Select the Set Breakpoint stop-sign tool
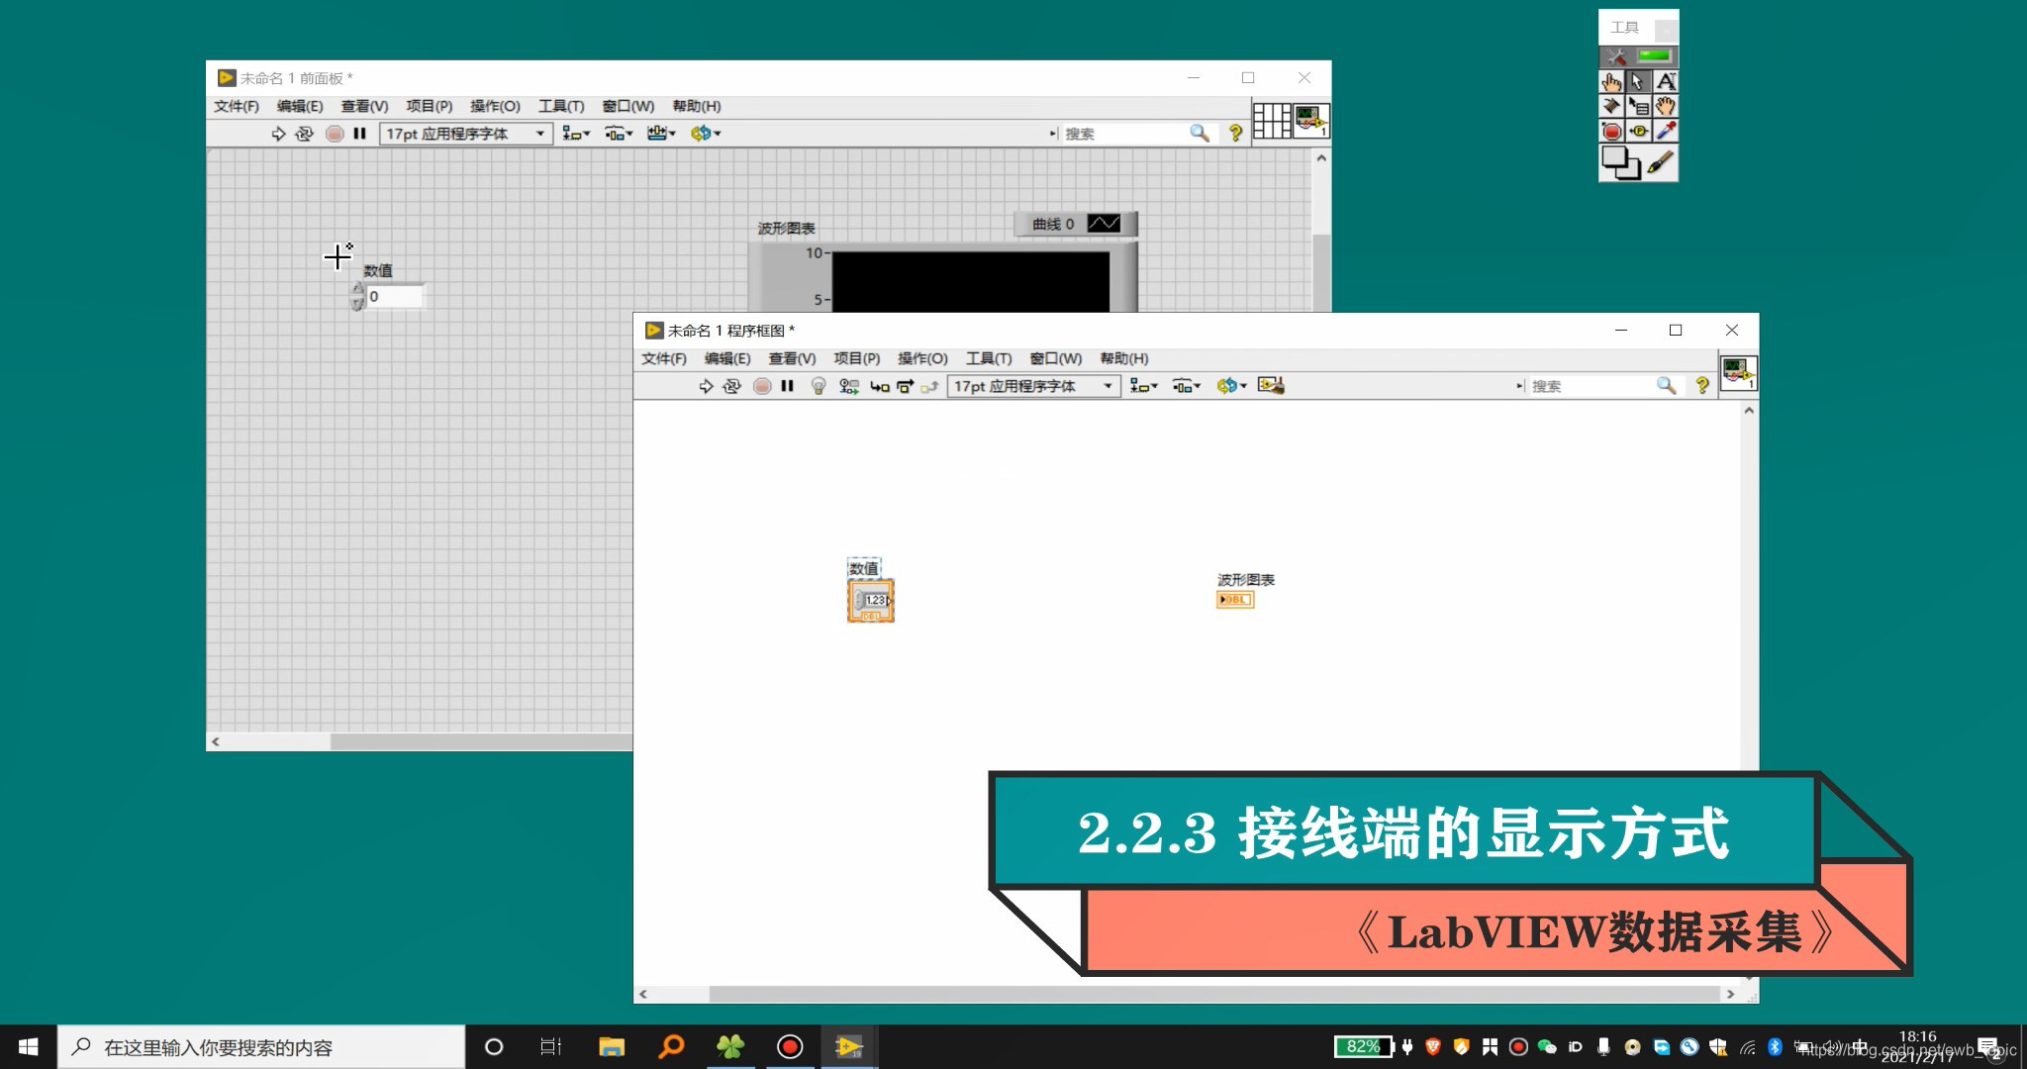The height and width of the screenshot is (1069, 2027). pos(1611,131)
